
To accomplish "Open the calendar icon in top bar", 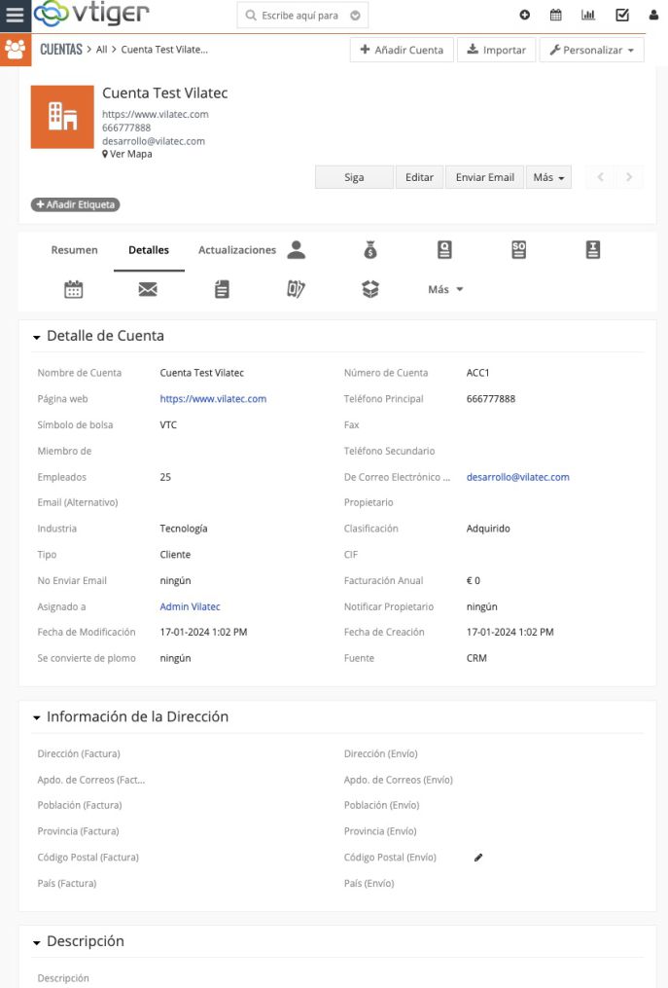I will 556,16.
